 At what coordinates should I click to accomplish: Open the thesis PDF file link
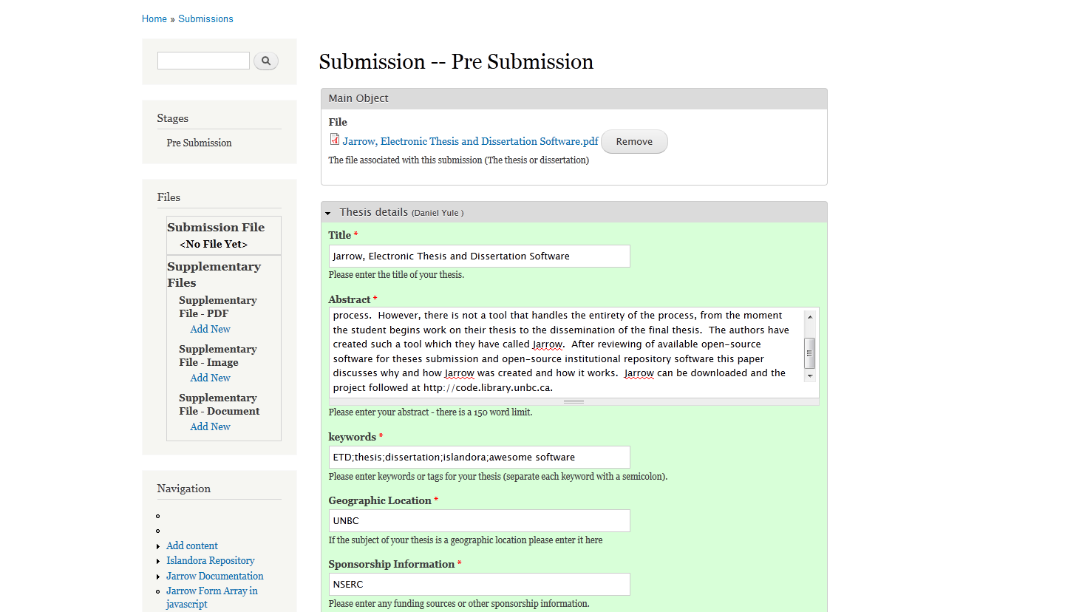click(470, 141)
